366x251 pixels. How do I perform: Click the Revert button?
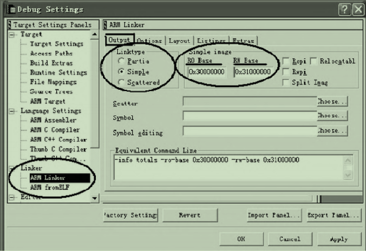tap(190, 215)
